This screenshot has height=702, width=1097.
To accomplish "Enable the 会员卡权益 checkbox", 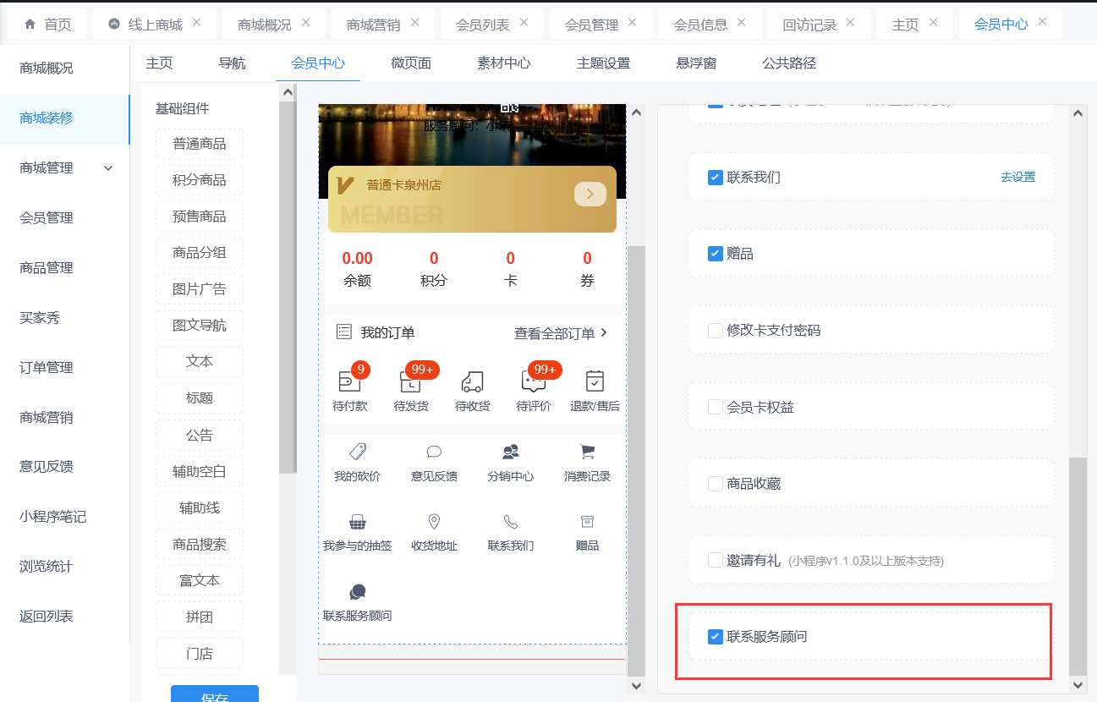I will click(x=716, y=407).
